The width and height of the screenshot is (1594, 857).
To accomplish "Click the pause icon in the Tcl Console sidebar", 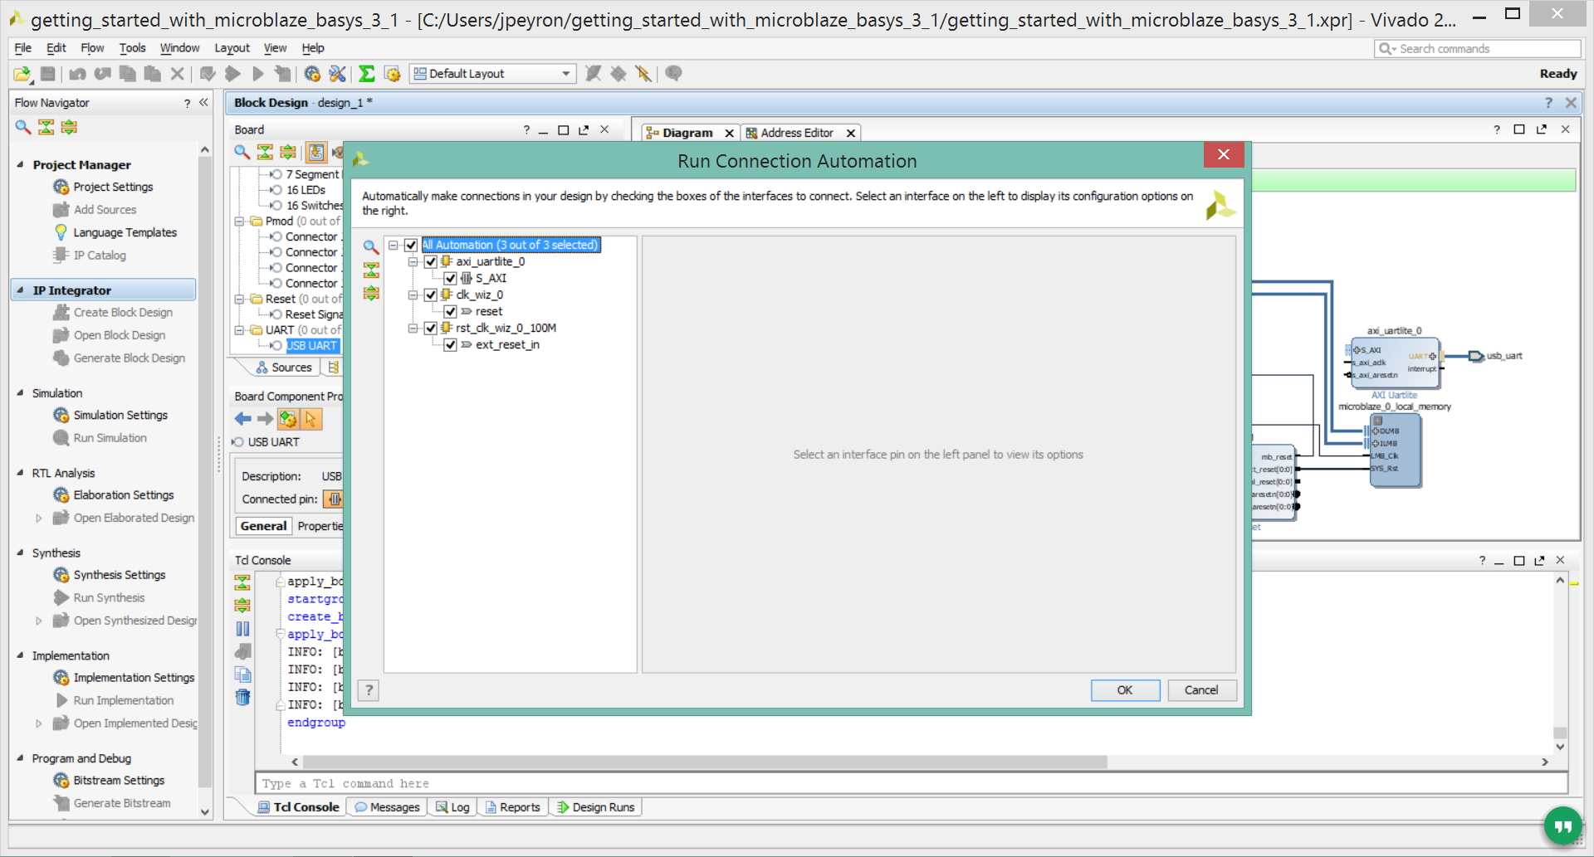I will coord(242,629).
